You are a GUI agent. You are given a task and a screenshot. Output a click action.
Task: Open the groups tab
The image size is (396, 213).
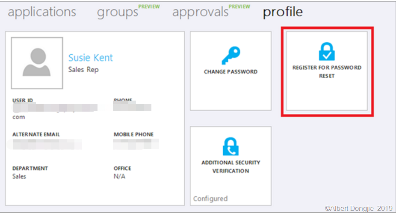pos(118,12)
